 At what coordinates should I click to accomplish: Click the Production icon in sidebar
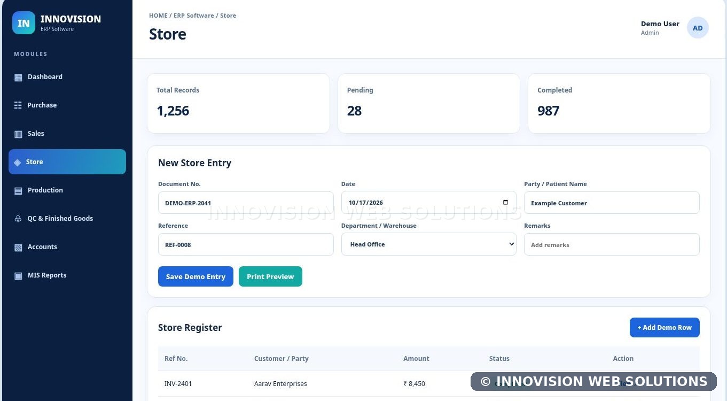point(18,190)
